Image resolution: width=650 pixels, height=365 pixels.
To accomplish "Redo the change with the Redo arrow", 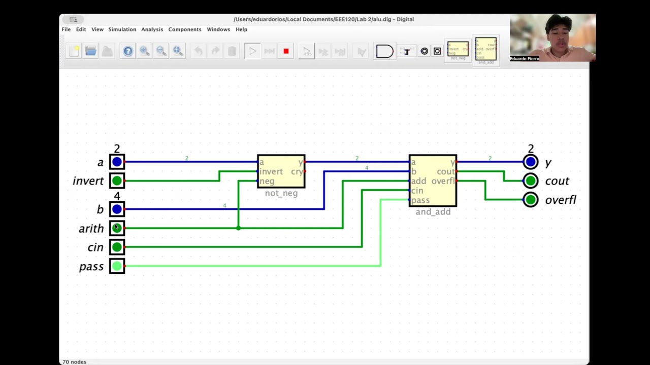I will tap(215, 51).
